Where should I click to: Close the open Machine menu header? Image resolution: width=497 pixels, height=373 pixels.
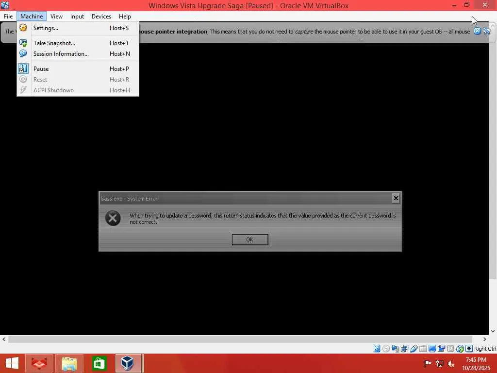pyautogui.click(x=32, y=16)
